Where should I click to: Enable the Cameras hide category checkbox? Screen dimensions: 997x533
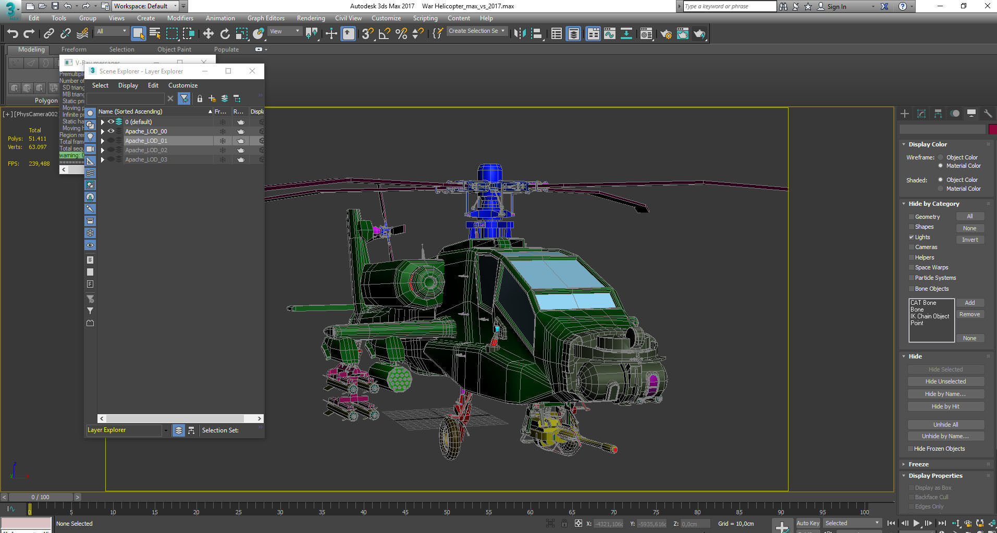[912, 247]
